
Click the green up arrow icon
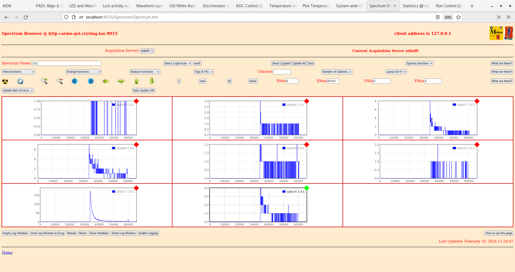tap(137, 81)
